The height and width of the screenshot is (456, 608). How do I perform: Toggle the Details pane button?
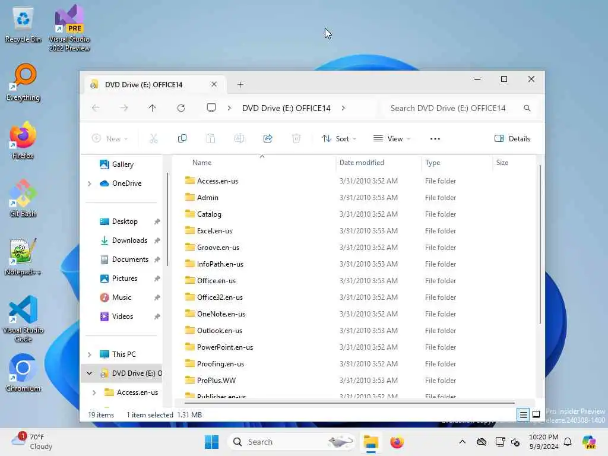(x=512, y=139)
